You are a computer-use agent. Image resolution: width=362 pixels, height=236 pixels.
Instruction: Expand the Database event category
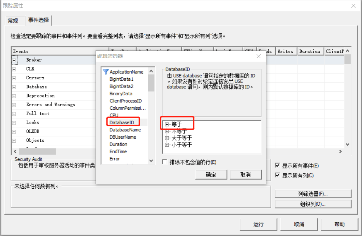[x=13, y=86]
